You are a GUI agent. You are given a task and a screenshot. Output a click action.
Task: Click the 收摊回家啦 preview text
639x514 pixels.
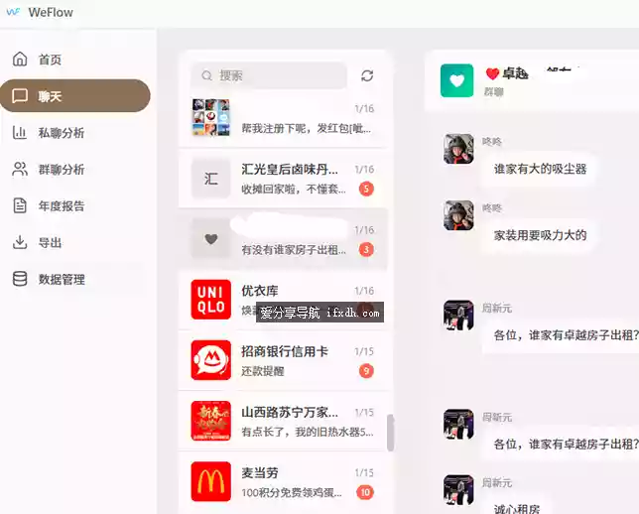(x=294, y=190)
